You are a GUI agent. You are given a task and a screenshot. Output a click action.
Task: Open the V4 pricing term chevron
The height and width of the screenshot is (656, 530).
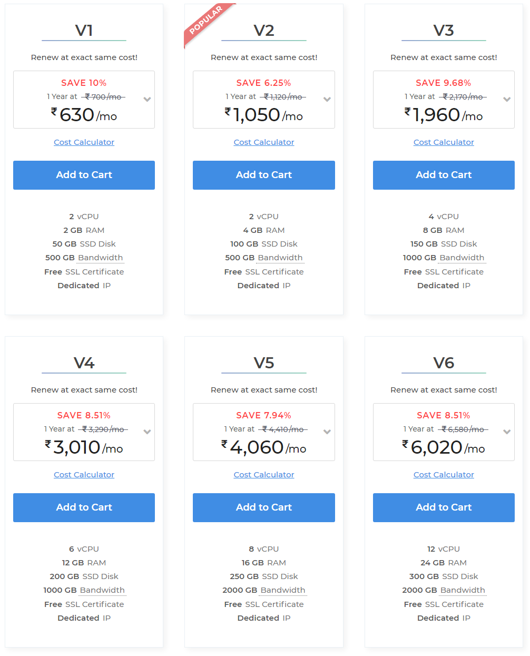pyautogui.click(x=148, y=432)
